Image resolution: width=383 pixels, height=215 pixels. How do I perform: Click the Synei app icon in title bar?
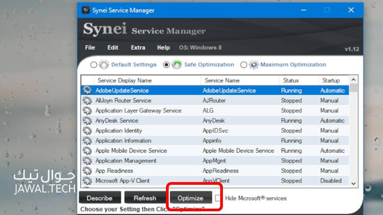click(x=86, y=10)
